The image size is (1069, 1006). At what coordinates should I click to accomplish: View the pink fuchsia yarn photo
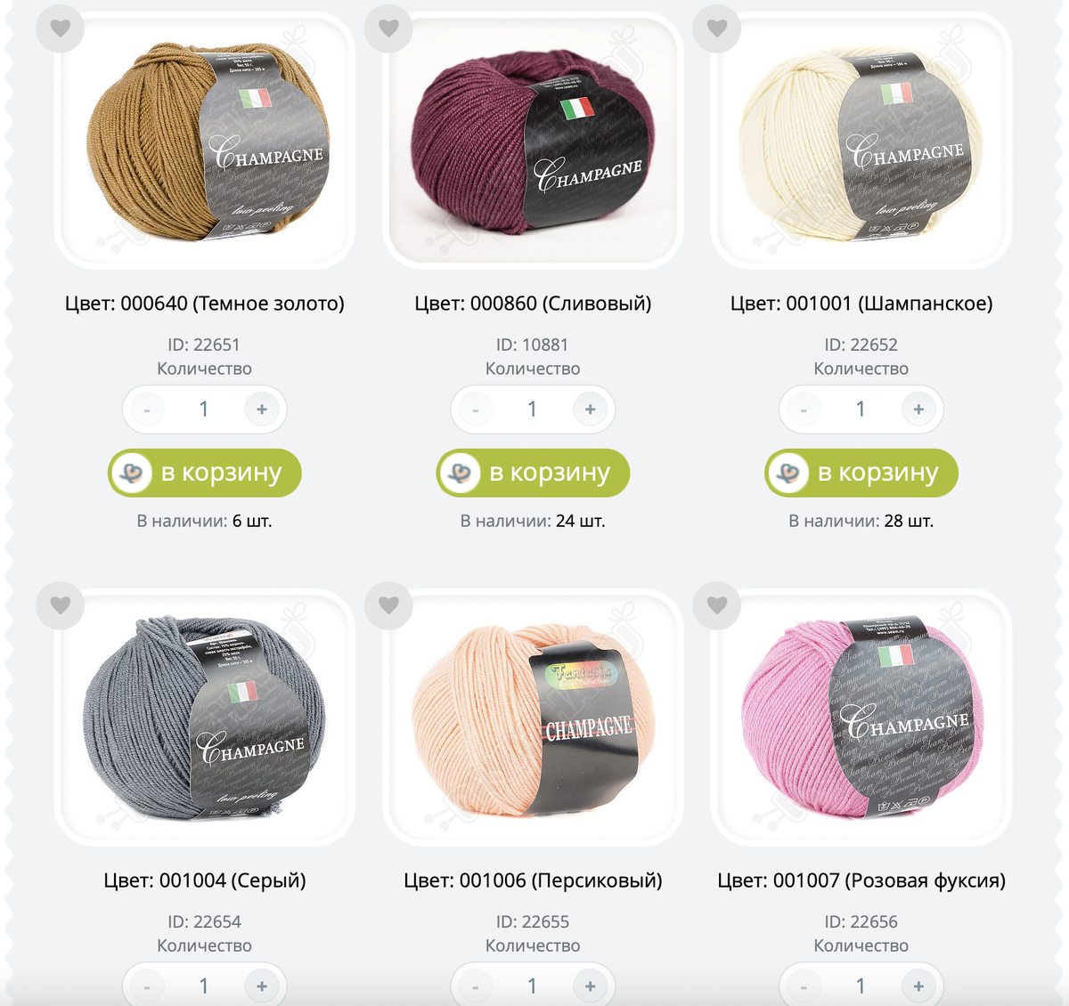coord(861,718)
